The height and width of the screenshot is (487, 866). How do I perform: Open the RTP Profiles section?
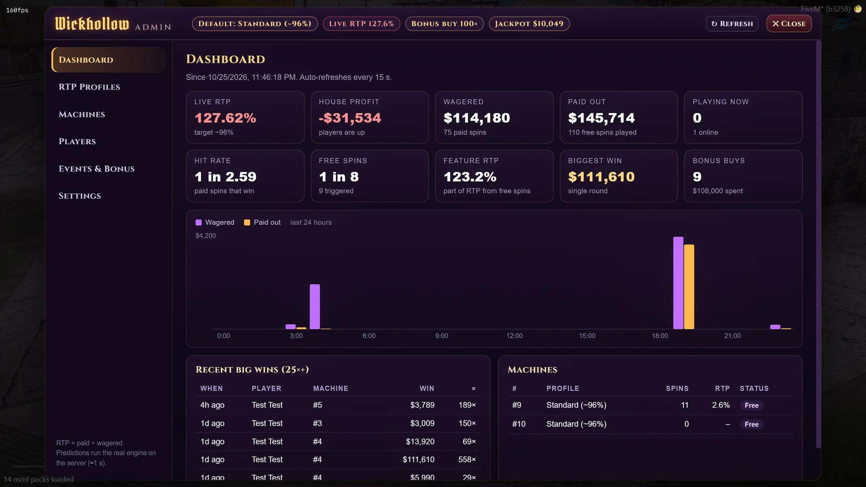tap(89, 87)
